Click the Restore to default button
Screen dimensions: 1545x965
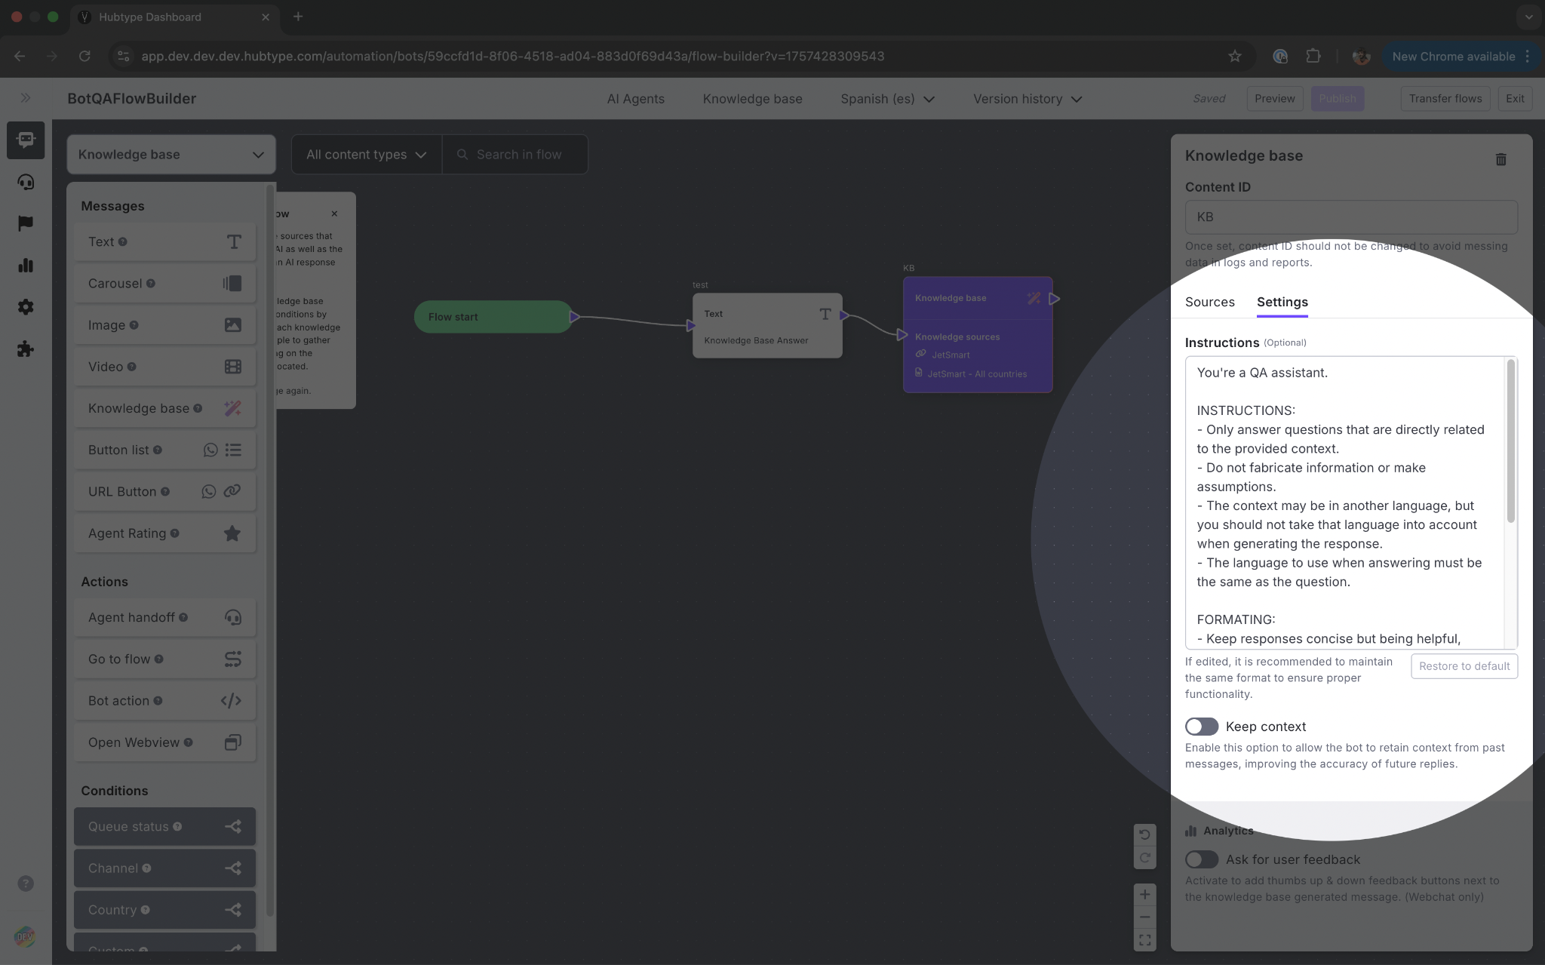pos(1464,666)
